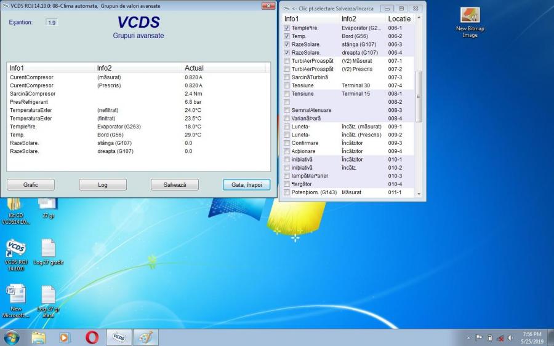Select the Log 27 grade file icon
This screenshot has width=554, height=346.
pos(48,249)
